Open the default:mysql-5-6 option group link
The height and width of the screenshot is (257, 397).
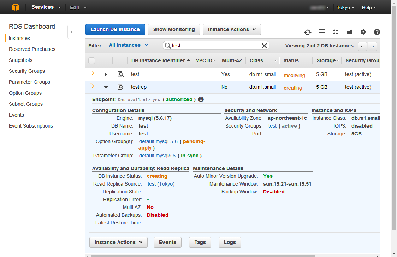pyautogui.click(x=158, y=141)
